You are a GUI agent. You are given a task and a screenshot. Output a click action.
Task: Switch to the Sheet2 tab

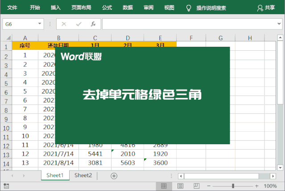point(83,175)
